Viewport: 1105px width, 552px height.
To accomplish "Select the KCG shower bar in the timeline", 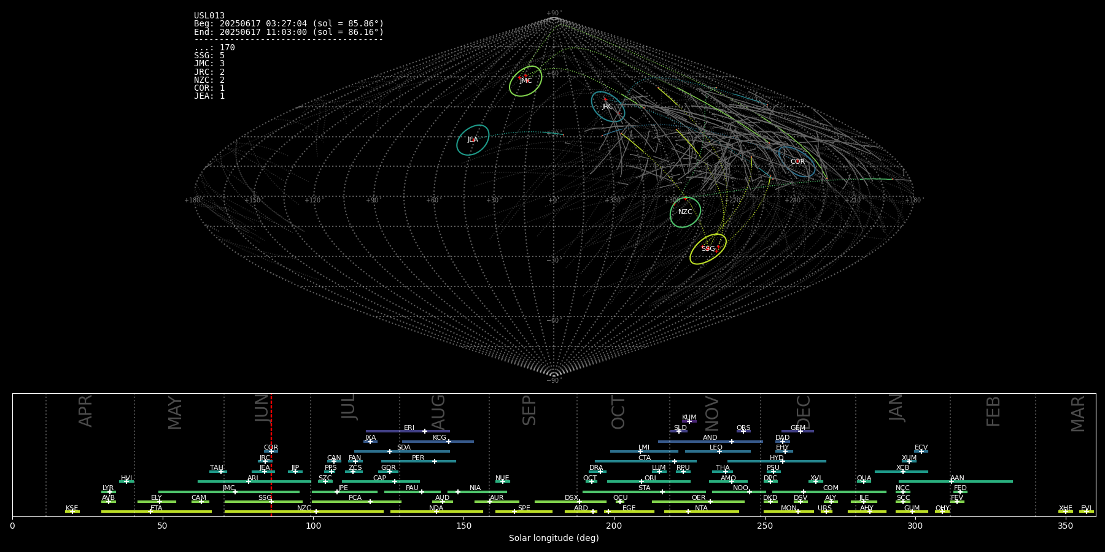I will point(438,442).
